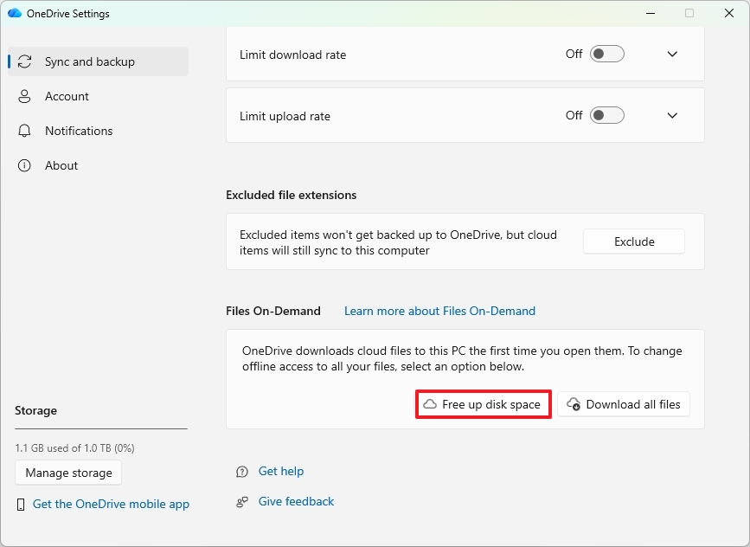Click the Notifications bell icon
The width and height of the screenshot is (750, 547).
click(25, 131)
